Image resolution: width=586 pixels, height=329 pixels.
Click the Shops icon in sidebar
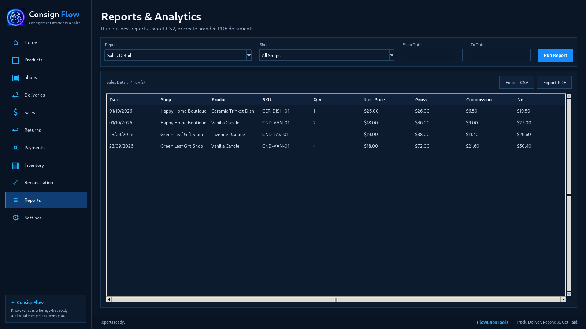click(15, 78)
